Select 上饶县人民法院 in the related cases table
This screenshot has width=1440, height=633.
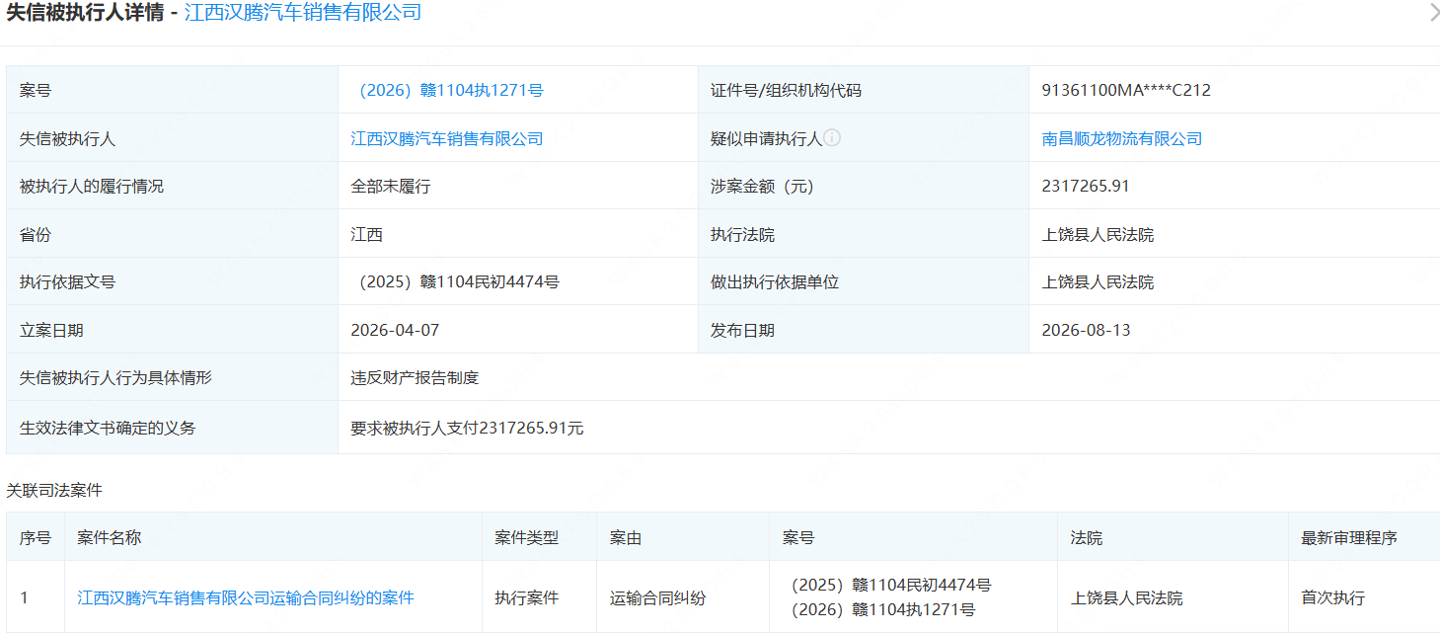click(x=1126, y=597)
